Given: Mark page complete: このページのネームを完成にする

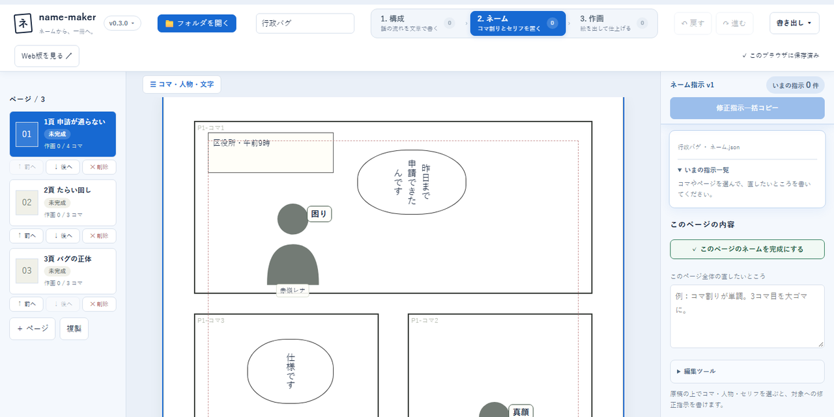Looking at the screenshot, I should tap(747, 249).
